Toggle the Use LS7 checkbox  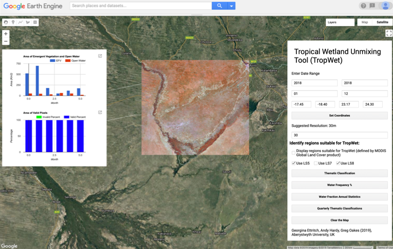(x=315, y=163)
